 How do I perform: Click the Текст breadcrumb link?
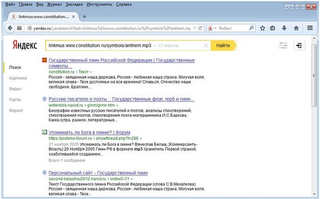[84, 72]
